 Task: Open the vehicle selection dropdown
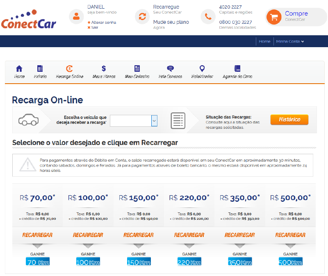[x=134, y=121]
